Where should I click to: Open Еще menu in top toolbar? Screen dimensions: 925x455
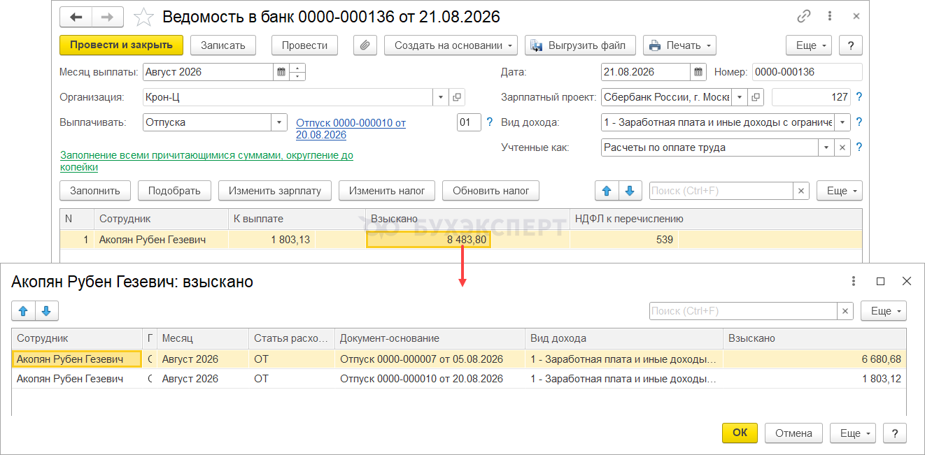pyautogui.click(x=809, y=45)
